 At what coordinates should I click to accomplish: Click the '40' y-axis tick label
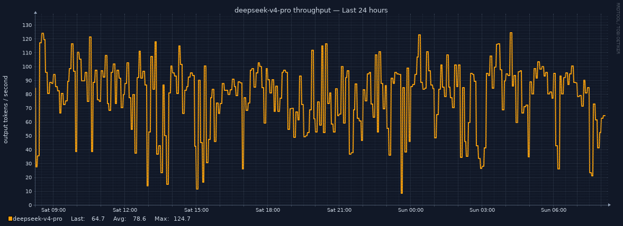pos(29,150)
